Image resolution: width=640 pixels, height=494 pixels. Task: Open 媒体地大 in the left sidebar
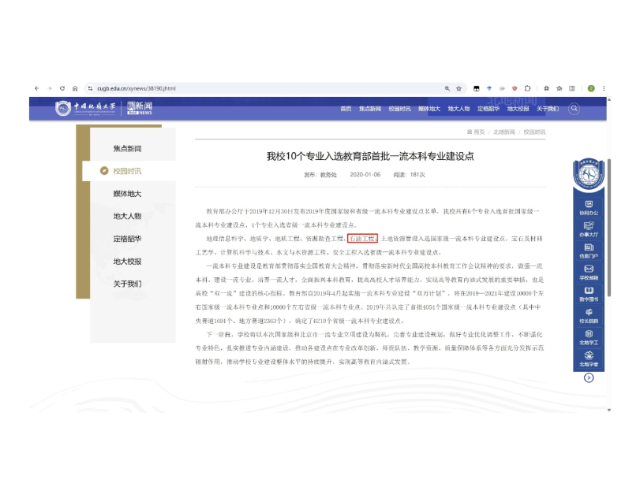tap(127, 193)
